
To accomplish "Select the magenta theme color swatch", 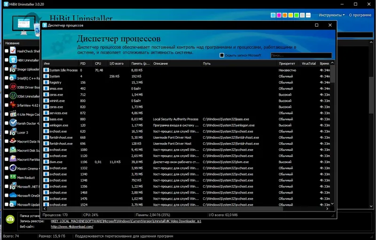I will tap(279, 15).
